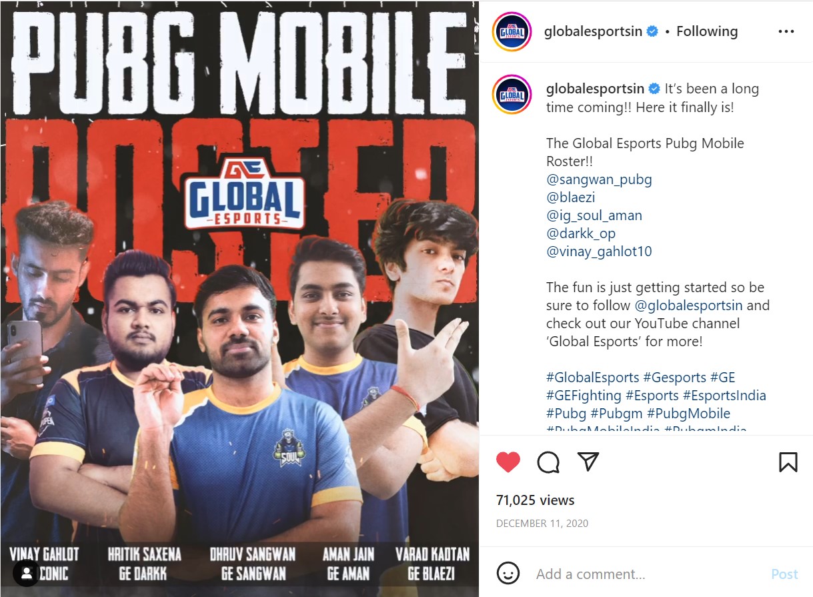Open globalesportsin header profile picture
This screenshot has width=813, height=597.
click(512, 31)
